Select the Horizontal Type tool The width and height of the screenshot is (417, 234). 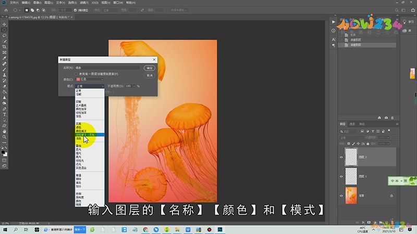pos(4,114)
